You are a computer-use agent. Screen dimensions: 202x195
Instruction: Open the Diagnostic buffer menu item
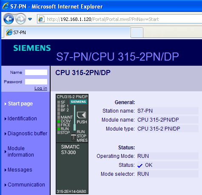tap(27, 134)
